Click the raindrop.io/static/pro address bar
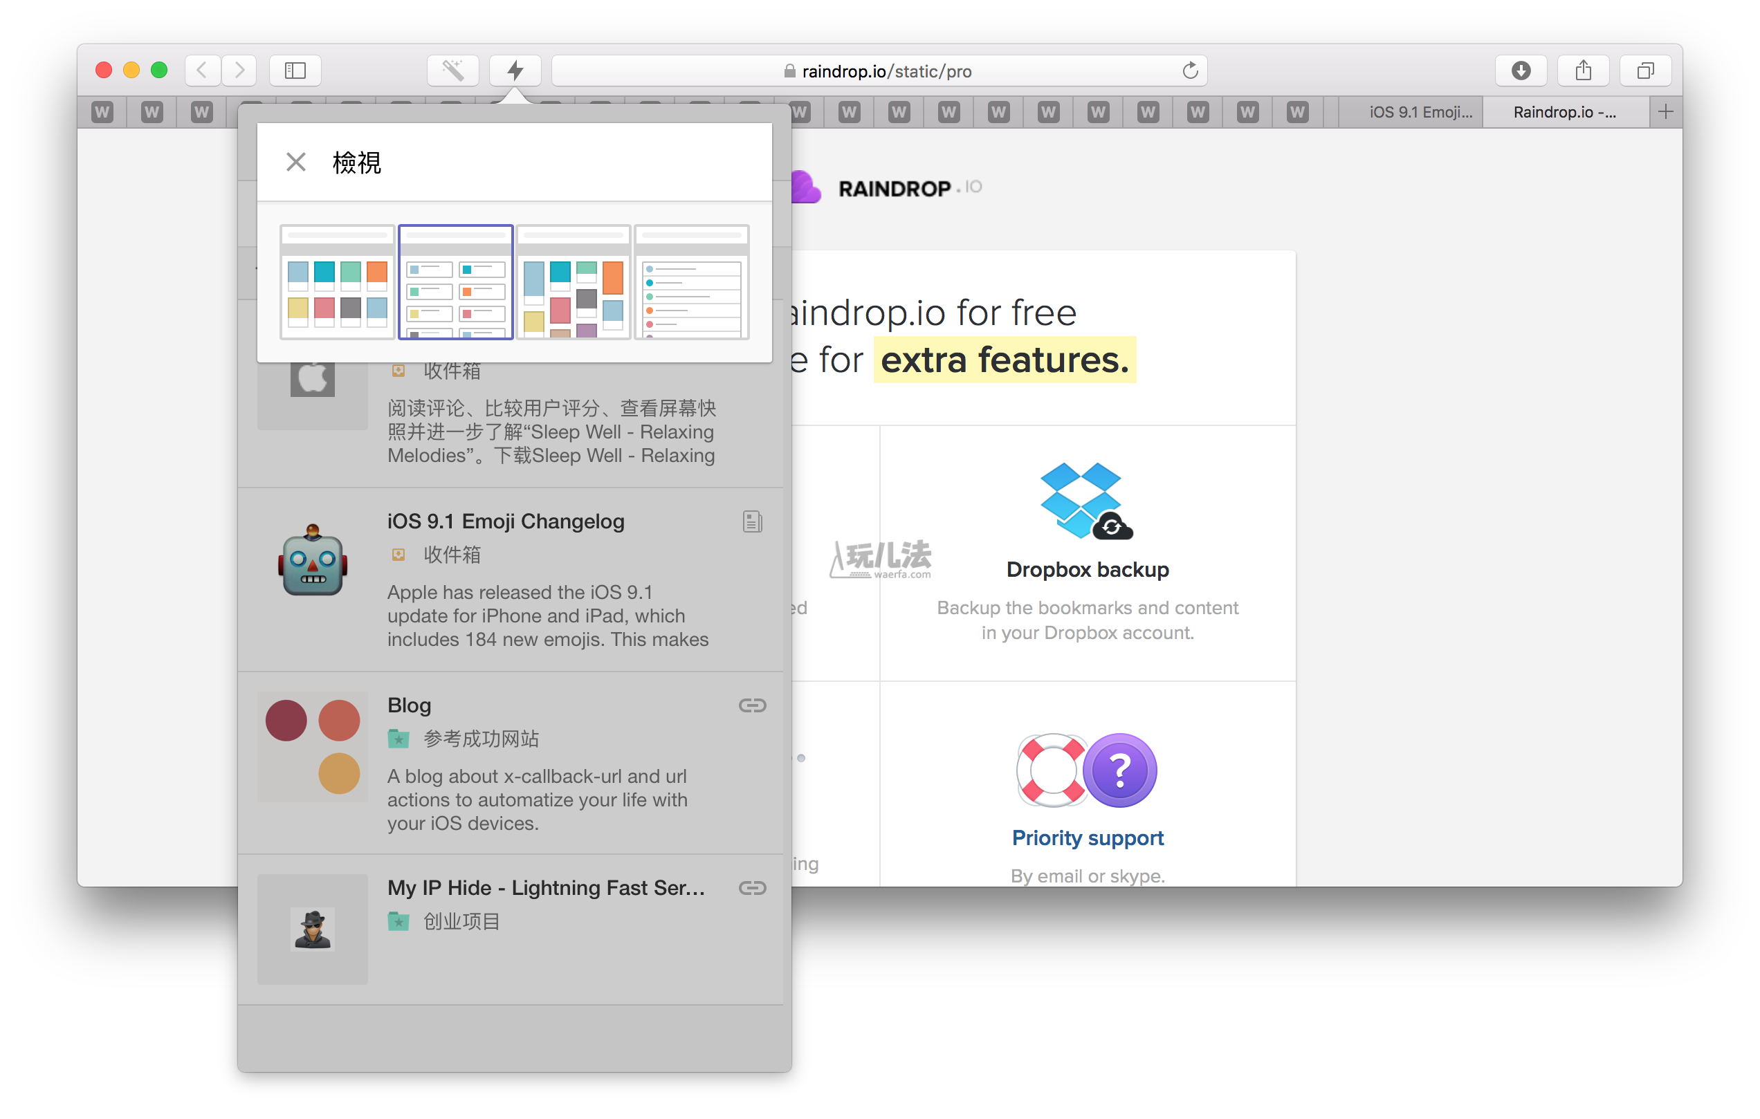 point(879,71)
